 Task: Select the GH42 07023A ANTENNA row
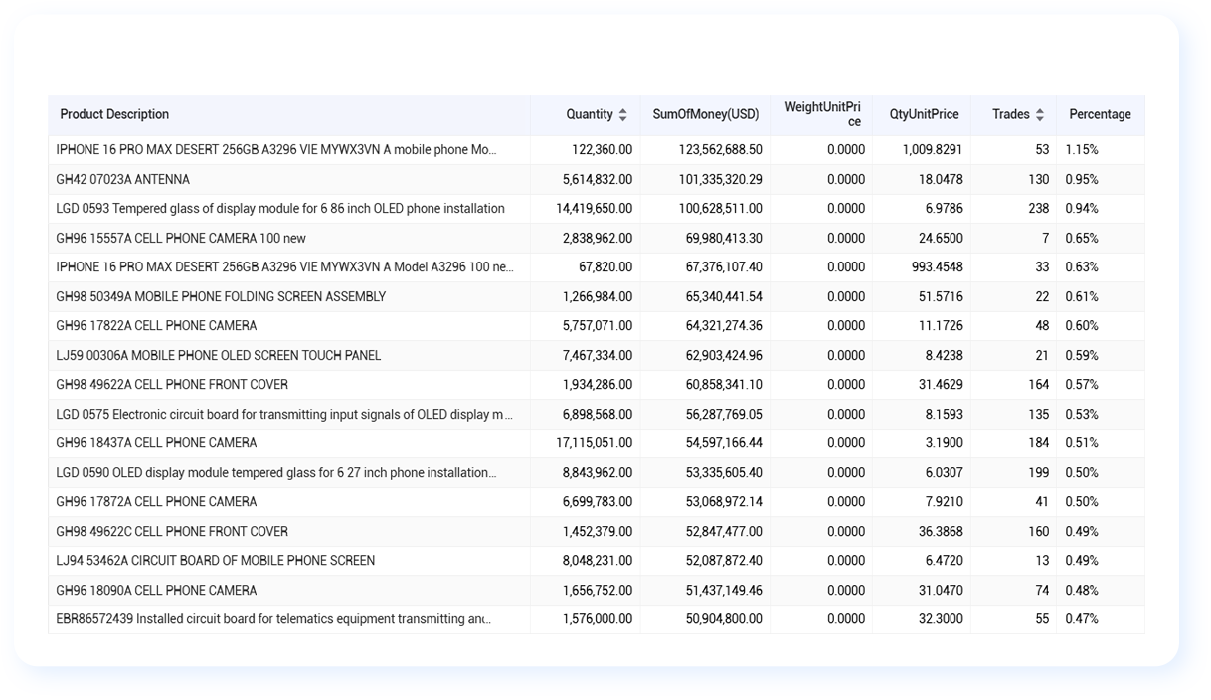point(597,180)
